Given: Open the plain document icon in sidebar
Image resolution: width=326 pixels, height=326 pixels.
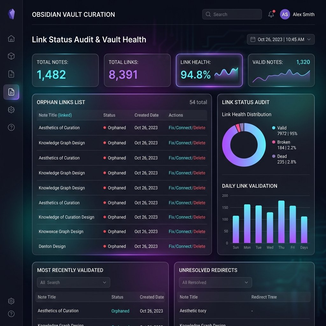Looking at the screenshot, I should click(11, 74).
